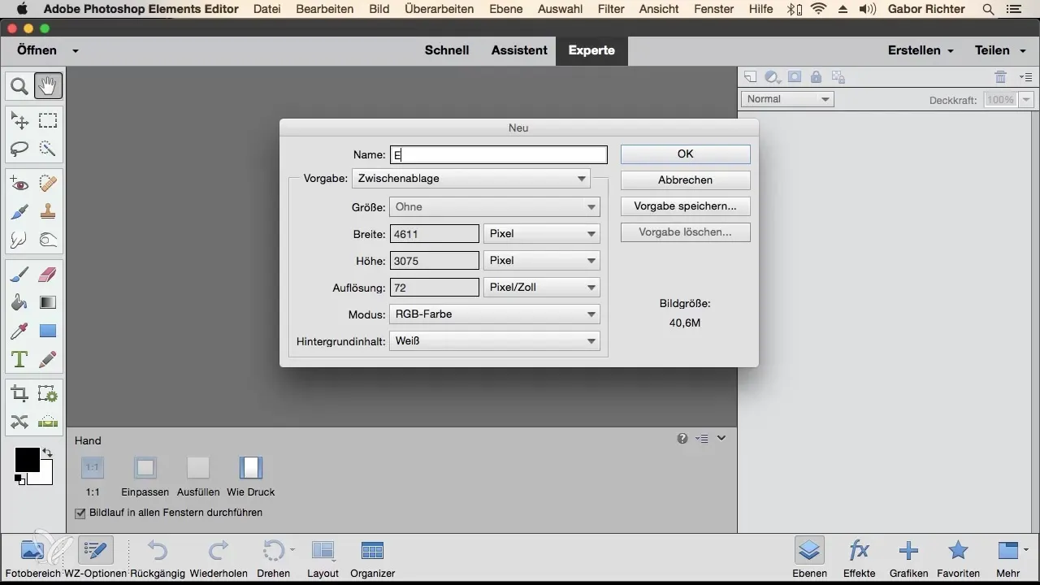
Task: Select the Eraser tool
Action: pos(48,275)
